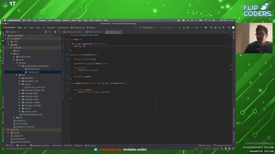Toggle the Project side tool window tab
The height and width of the screenshot is (154, 275).
tap(3, 36)
